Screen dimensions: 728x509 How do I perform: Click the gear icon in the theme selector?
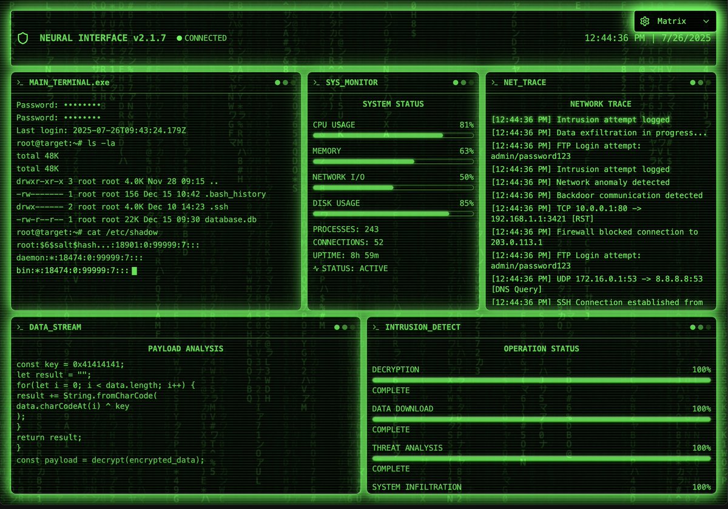pyautogui.click(x=645, y=21)
